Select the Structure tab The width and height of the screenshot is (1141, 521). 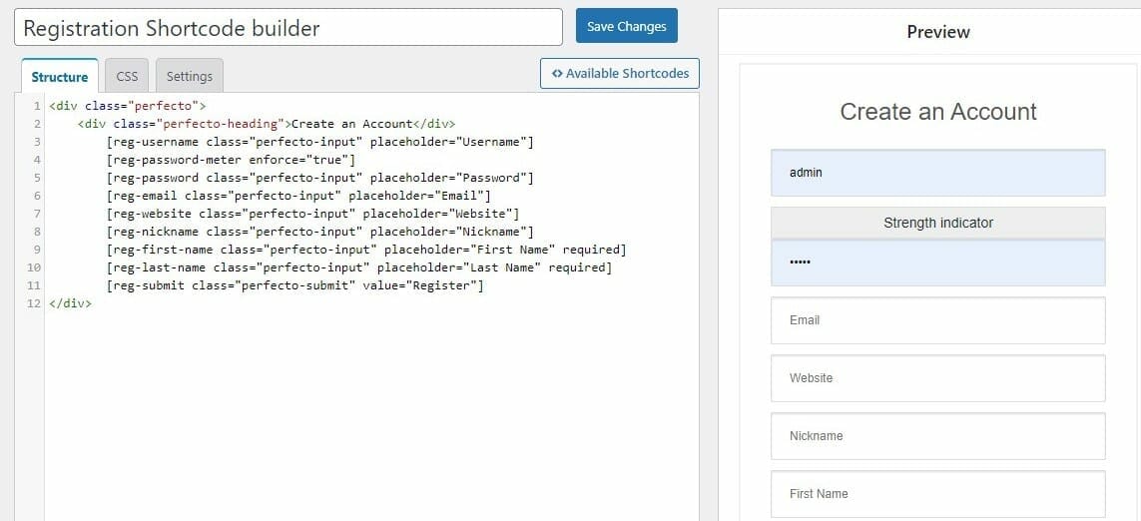(x=60, y=76)
